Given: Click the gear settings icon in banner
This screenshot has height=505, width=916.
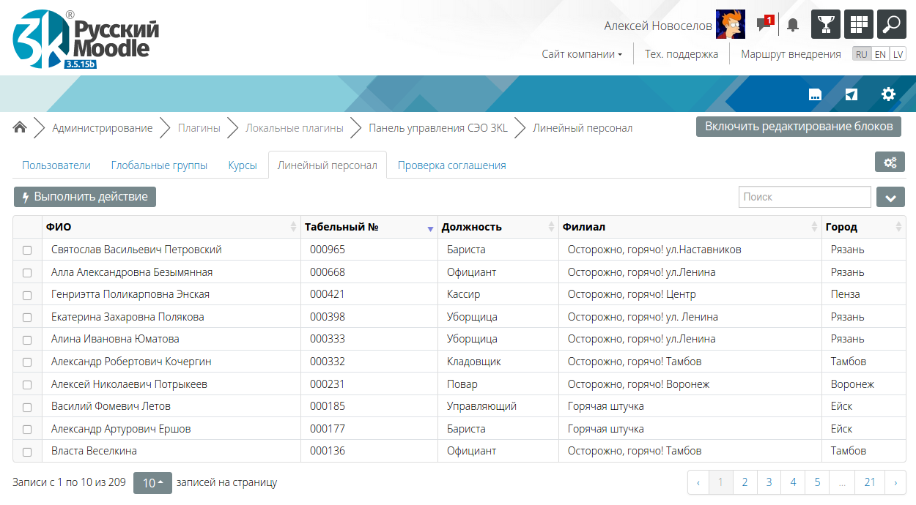Looking at the screenshot, I should click(888, 94).
